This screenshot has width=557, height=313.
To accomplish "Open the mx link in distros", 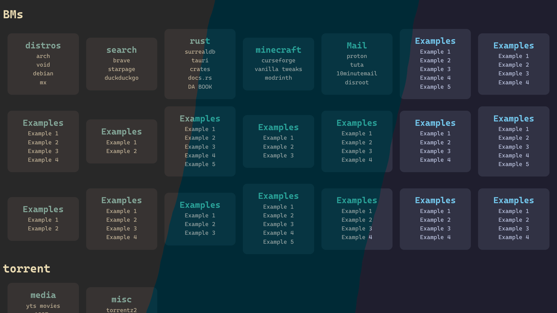I will click(x=43, y=82).
